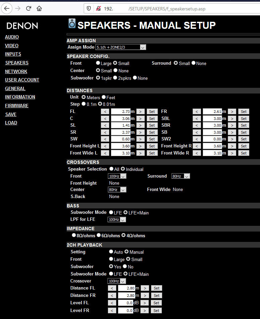Open the NETWORK menu link
The width and height of the screenshot is (260, 319).
coord(16,71)
